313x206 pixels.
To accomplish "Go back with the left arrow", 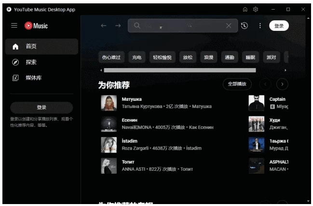I will (x=103, y=26).
